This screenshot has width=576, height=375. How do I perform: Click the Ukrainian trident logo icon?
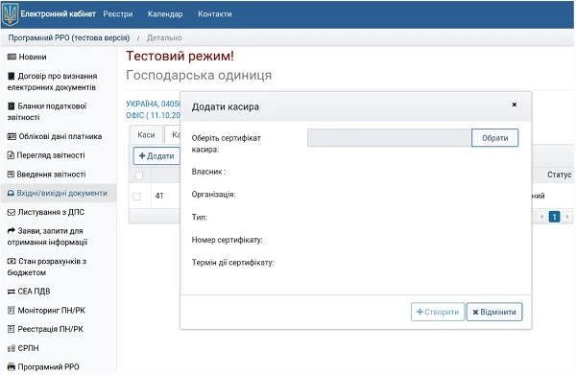click(x=10, y=14)
